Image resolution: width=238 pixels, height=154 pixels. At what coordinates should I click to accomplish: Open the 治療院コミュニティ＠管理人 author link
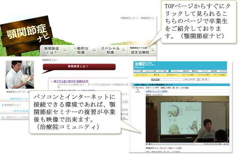(157, 91)
